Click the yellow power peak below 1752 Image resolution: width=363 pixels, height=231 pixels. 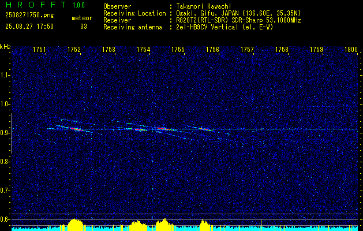[75, 225]
